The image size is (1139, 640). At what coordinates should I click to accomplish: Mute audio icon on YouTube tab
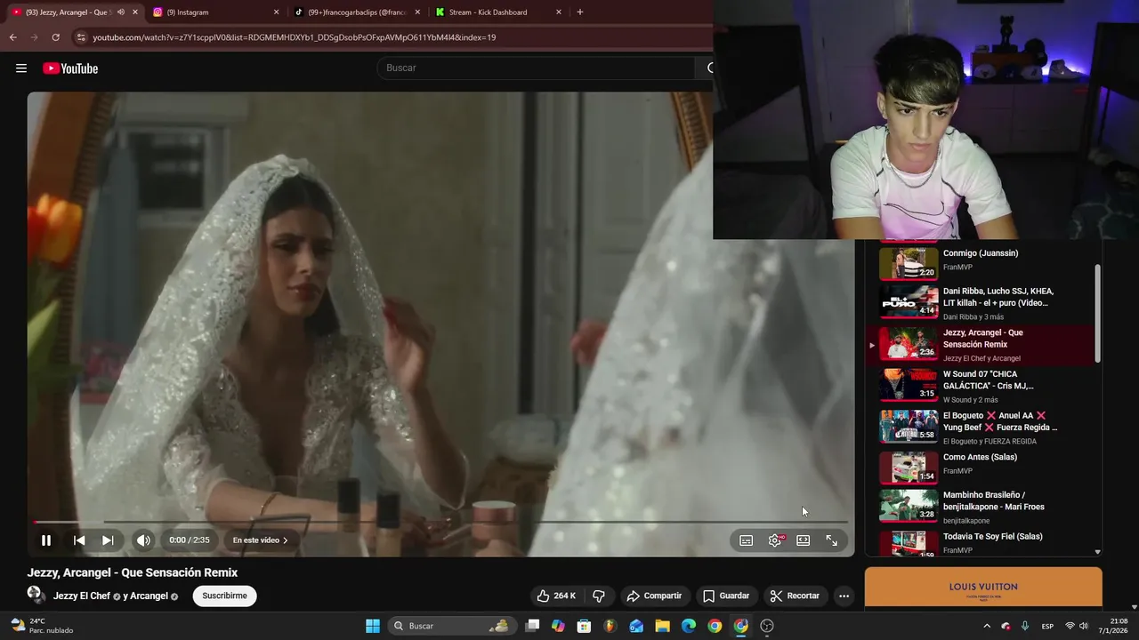tap(120, 12)
